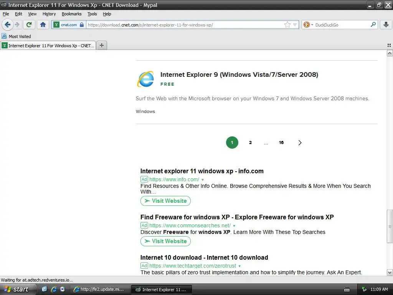Select pagination page 1
The image size is (393, 295).
tap(232, 143)
